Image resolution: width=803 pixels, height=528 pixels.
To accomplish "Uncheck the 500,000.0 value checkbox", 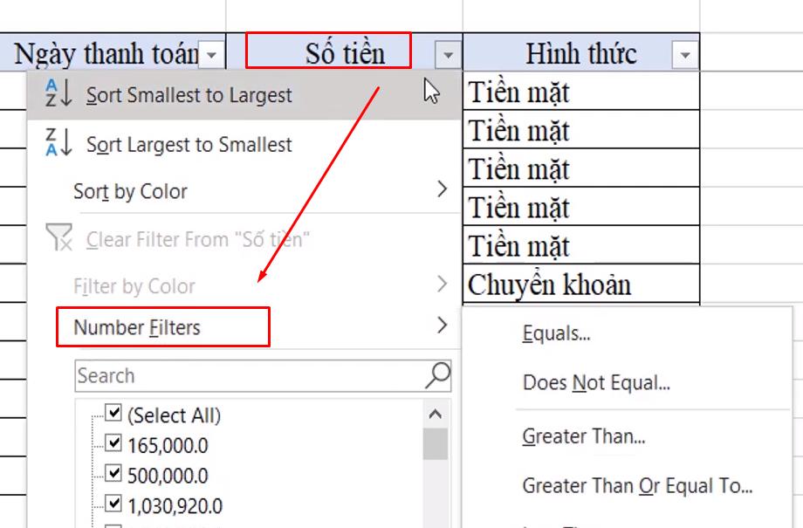I will [x=112, y=474].
